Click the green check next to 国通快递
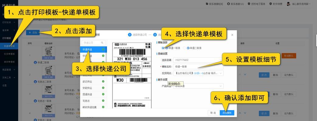 coord(103,94)
